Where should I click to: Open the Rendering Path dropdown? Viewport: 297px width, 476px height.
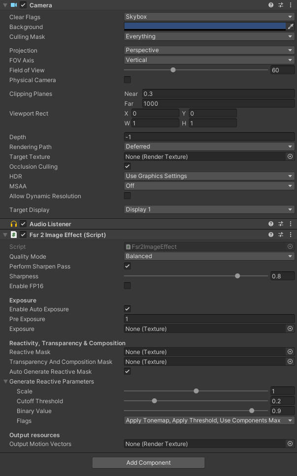point(209,147)
